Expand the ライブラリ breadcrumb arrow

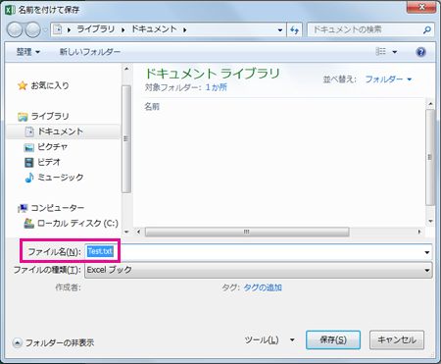pyautogui.click(x=123, y=30)
